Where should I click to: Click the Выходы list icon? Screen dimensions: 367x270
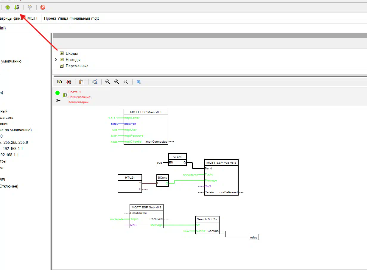pyautogui.click(x=62, y=60)
